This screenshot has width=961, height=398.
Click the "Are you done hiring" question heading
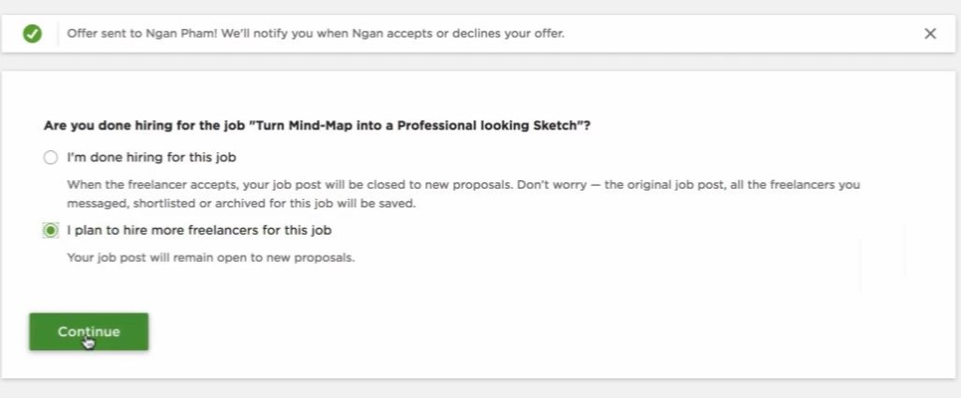317,126
